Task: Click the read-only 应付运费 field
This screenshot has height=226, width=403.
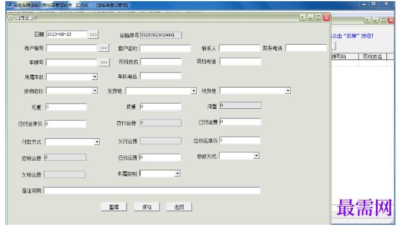Action: (161, 123)
